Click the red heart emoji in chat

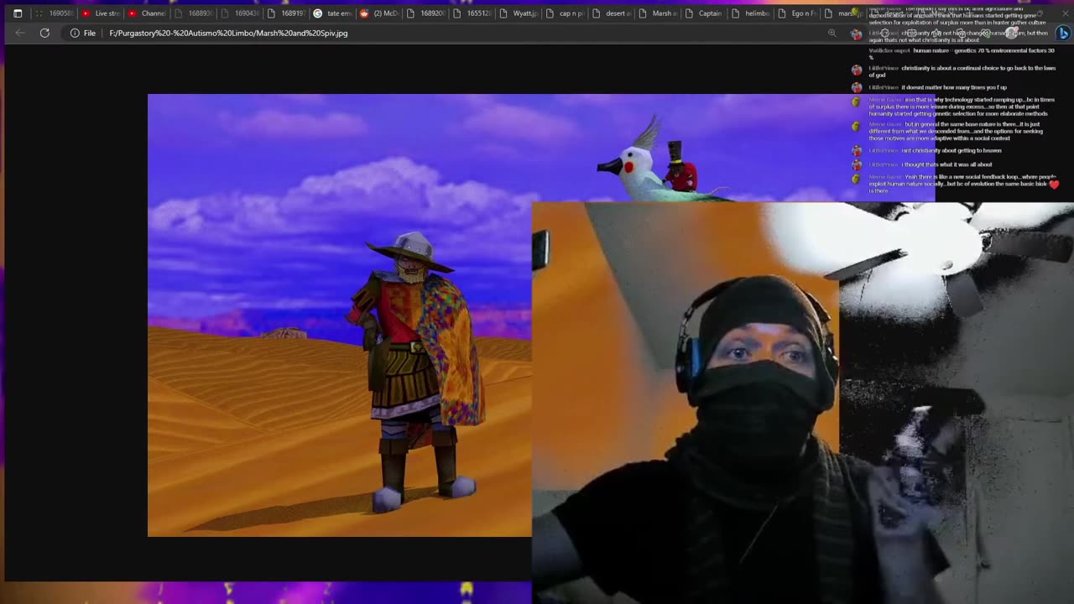(x=1055, y=184)
